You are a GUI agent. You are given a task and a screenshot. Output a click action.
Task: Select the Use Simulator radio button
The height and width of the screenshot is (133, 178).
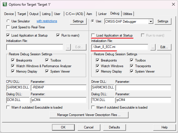coord(8,21)
